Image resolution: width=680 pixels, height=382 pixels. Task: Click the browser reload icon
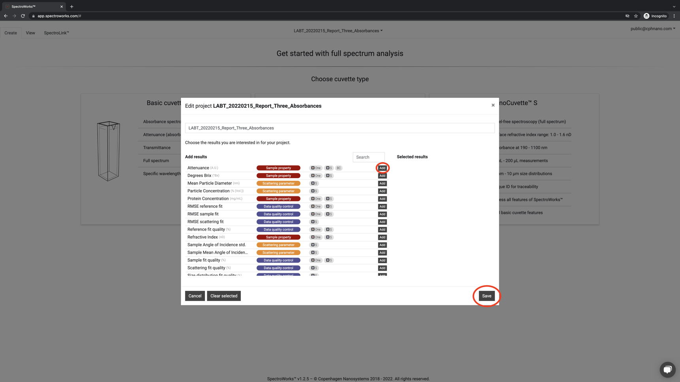coord(23,16)
